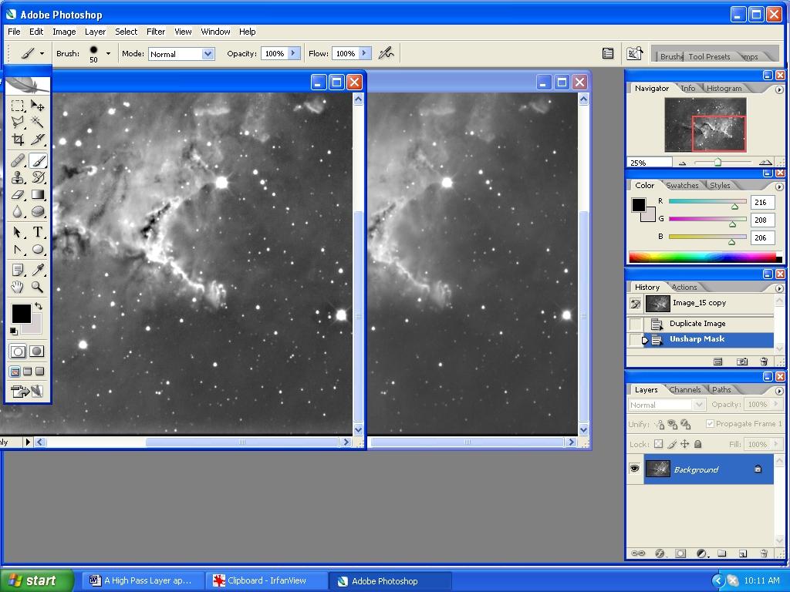The height and width of the screenshot is (592, 790).
Task: Open the Layer menu
Action: coord(95,32)
